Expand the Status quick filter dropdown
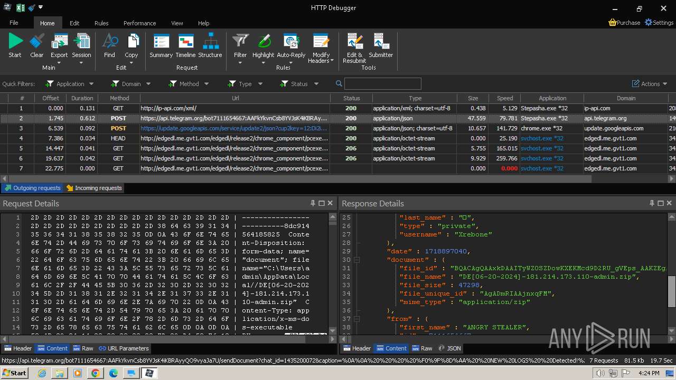This screenshot has width=676, height=380. click(316, 84)
